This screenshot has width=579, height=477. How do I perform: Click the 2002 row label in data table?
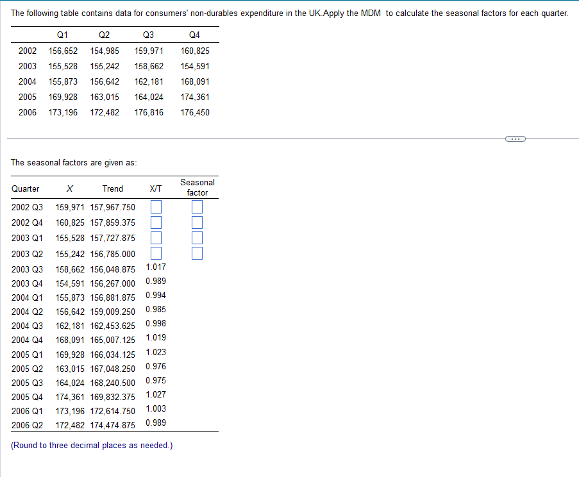tap(27, 51)
